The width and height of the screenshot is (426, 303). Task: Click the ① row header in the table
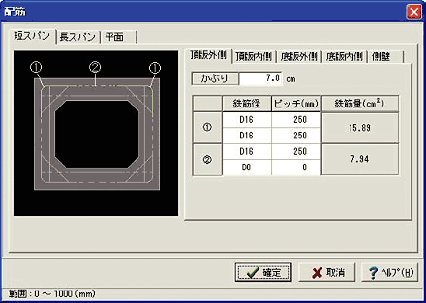pos(208,127)
